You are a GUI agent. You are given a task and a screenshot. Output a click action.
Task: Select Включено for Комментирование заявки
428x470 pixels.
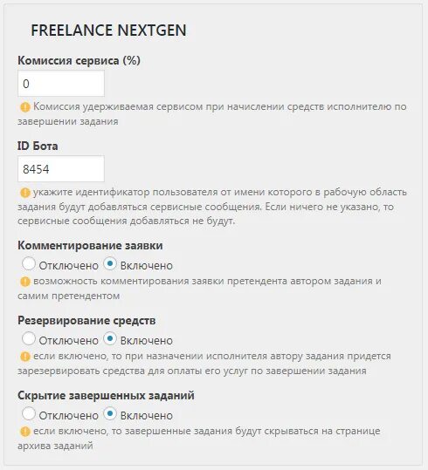(110, 263)
